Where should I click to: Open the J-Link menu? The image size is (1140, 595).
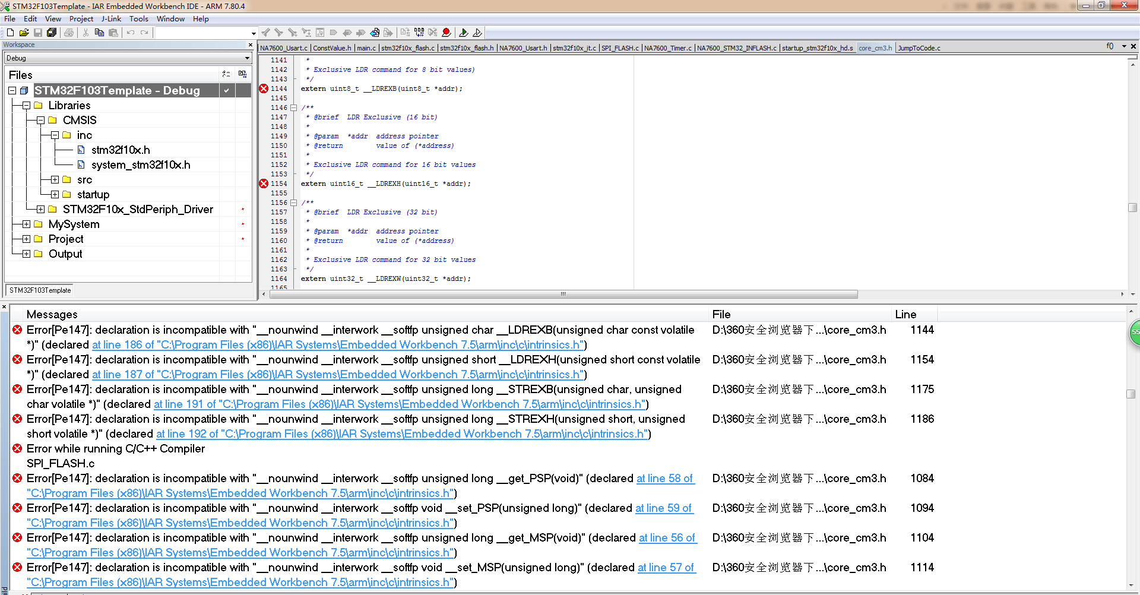[x=111, y=18]
